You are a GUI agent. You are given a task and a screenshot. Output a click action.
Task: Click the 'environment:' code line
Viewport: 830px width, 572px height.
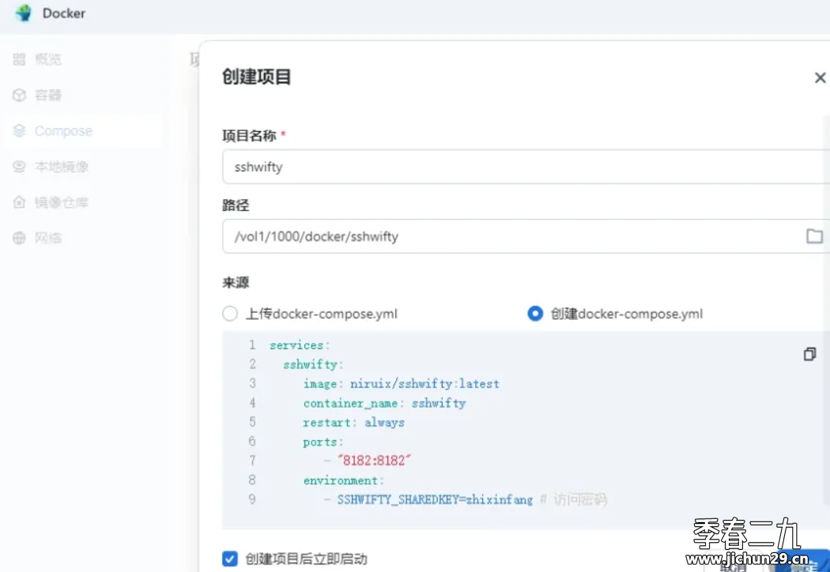[344, 480]
